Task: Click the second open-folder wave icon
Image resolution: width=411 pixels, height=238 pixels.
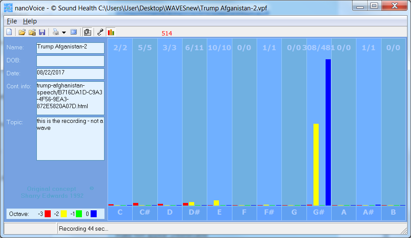Action: (x=32, y=32)
